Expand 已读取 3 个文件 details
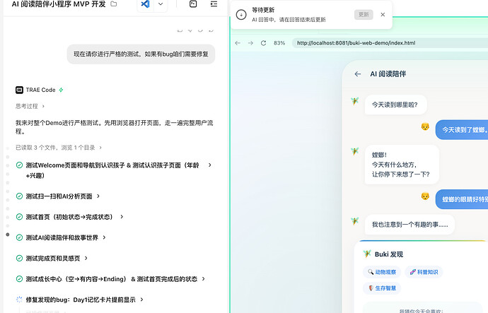 tap(59, 148)
